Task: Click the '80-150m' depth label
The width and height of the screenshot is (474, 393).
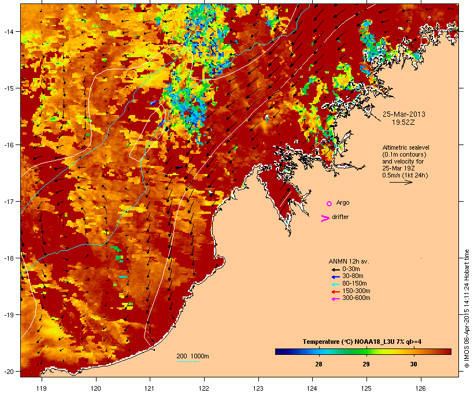Action: [x=354, y=284]
